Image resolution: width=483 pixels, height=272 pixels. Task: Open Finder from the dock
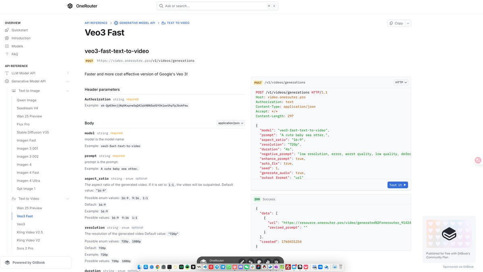point(139,267)
